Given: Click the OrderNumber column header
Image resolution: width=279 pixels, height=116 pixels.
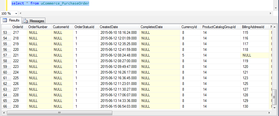Looking at the screenshot, I should coord(39,27).
